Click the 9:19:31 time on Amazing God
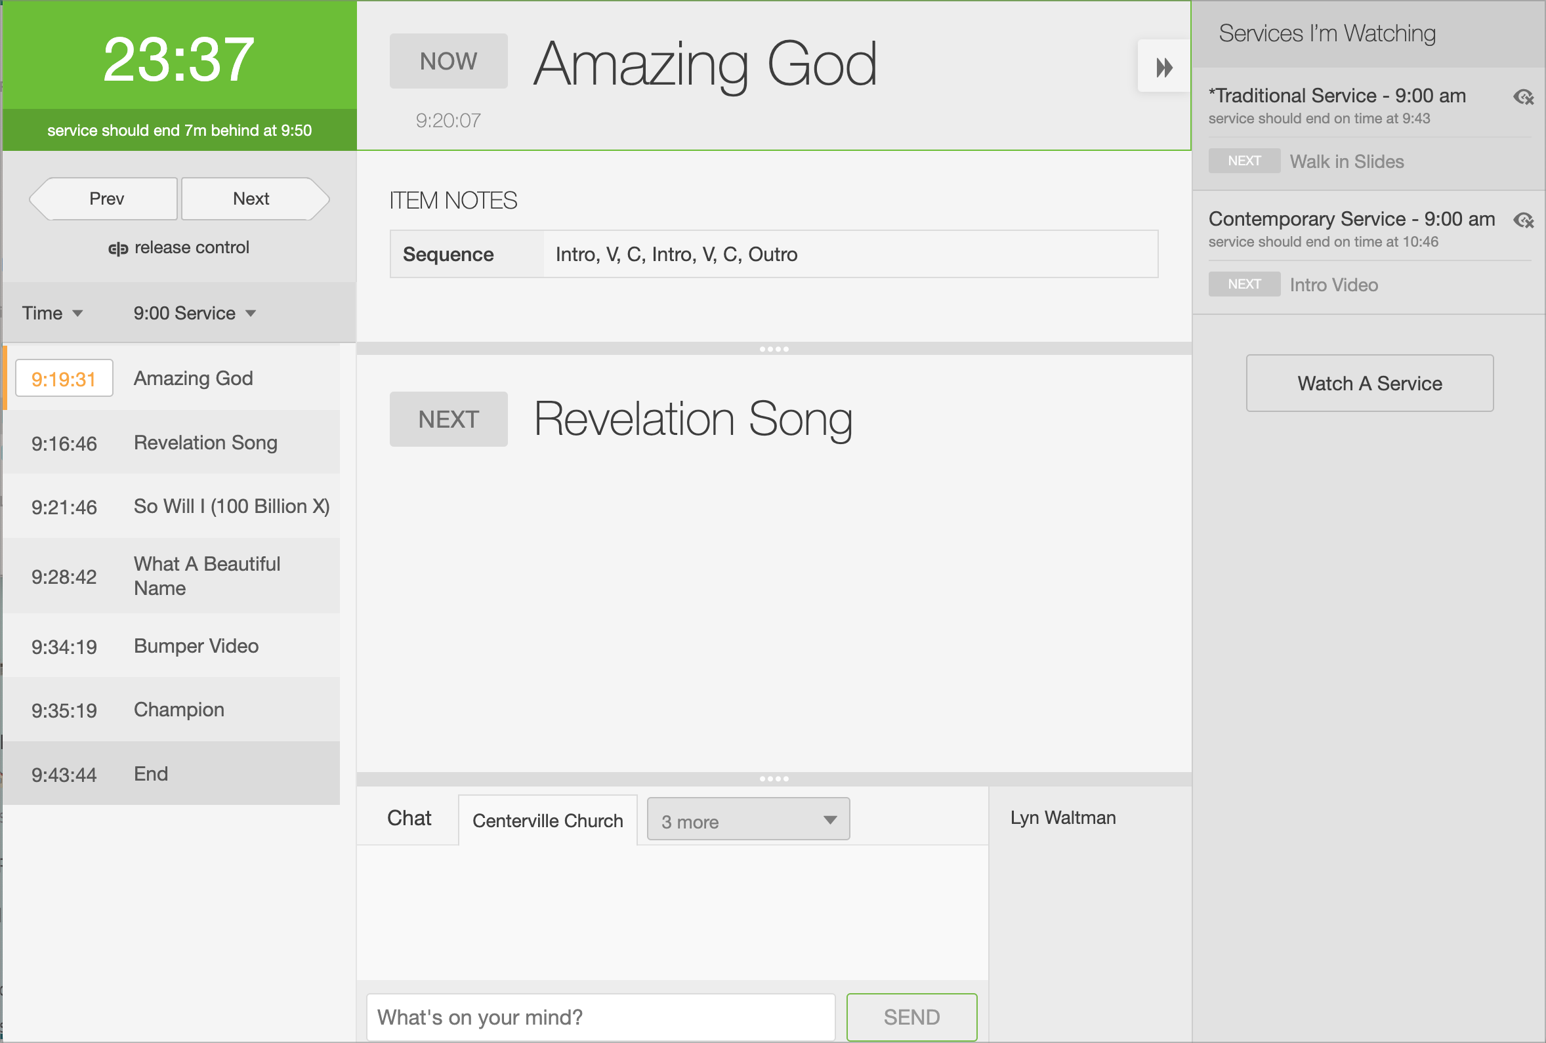Image resolution: width=1546 pixels, height=1043 pixels. (64, 379)
